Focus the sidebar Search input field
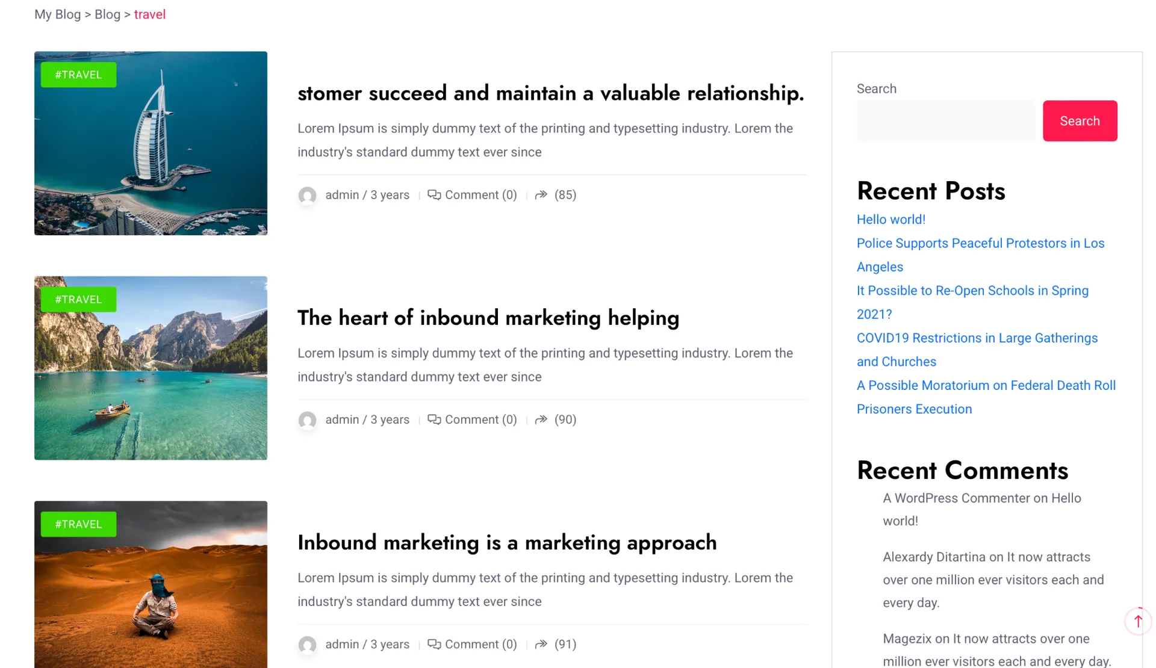This screenshot has height=668, width=1156. (x=945, y=121)
